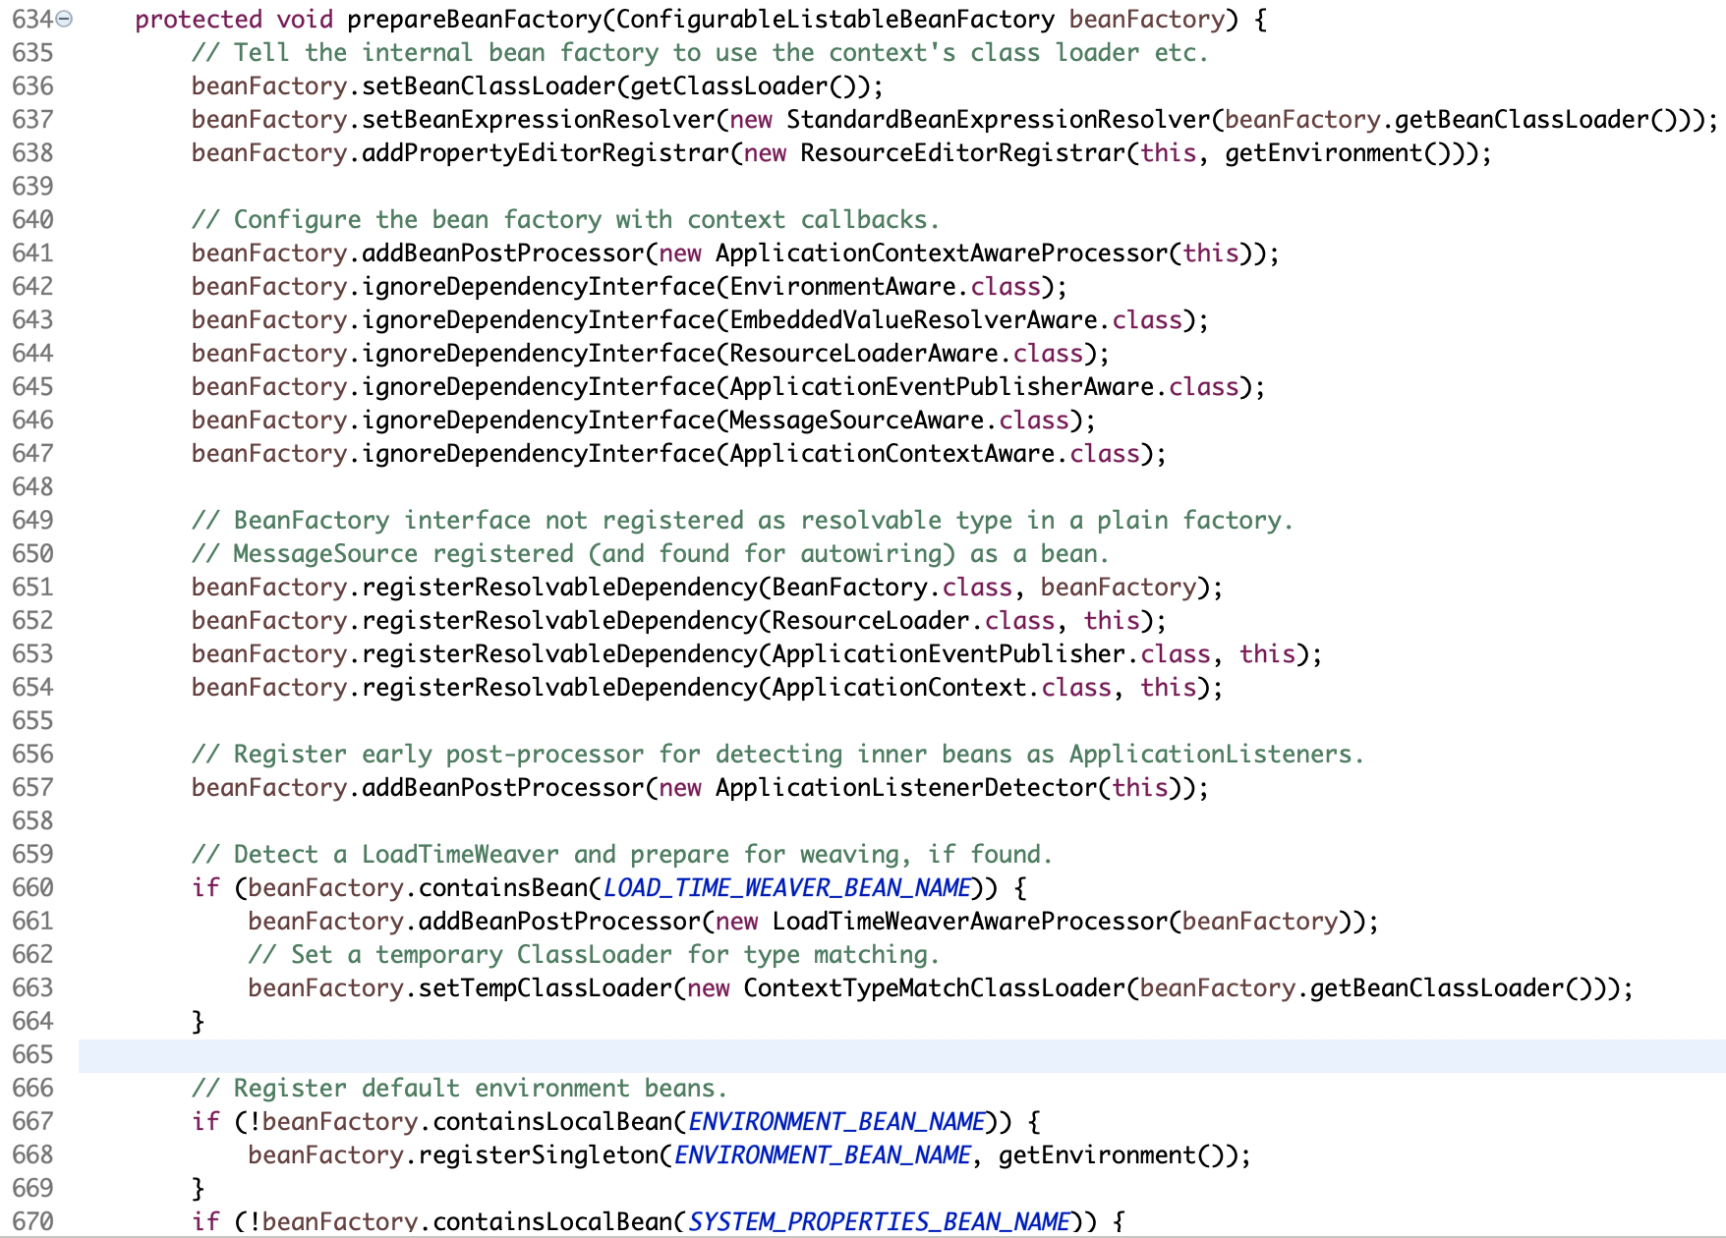Screen dimensions: 1726x1238
Task: Click ResourceLoader.class argument on line 652
Action: tap(913, 621)
